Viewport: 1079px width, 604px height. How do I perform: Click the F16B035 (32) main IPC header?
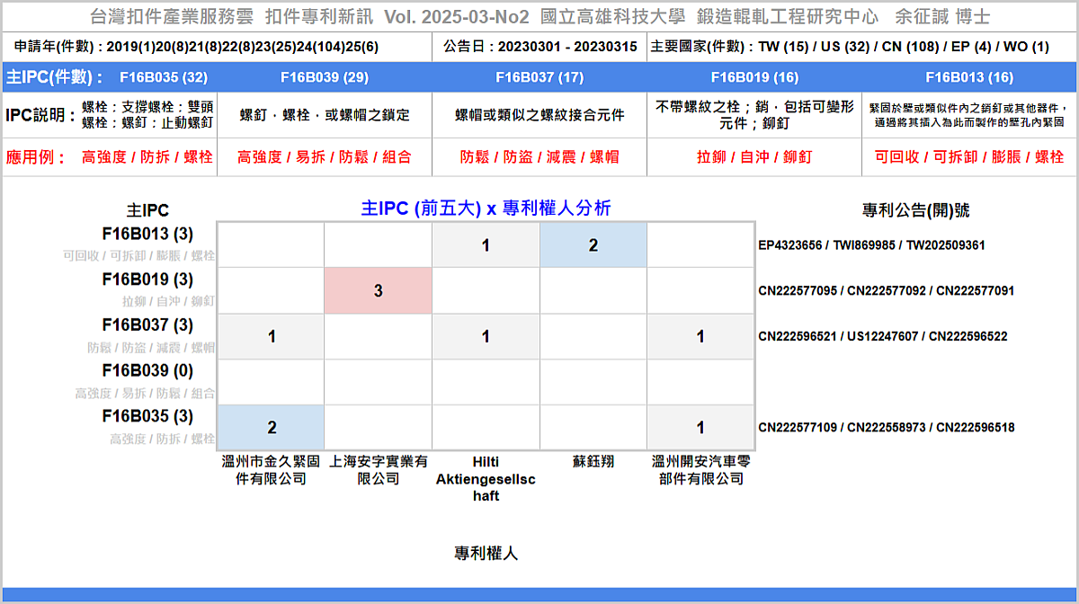[x=163, y=77]
